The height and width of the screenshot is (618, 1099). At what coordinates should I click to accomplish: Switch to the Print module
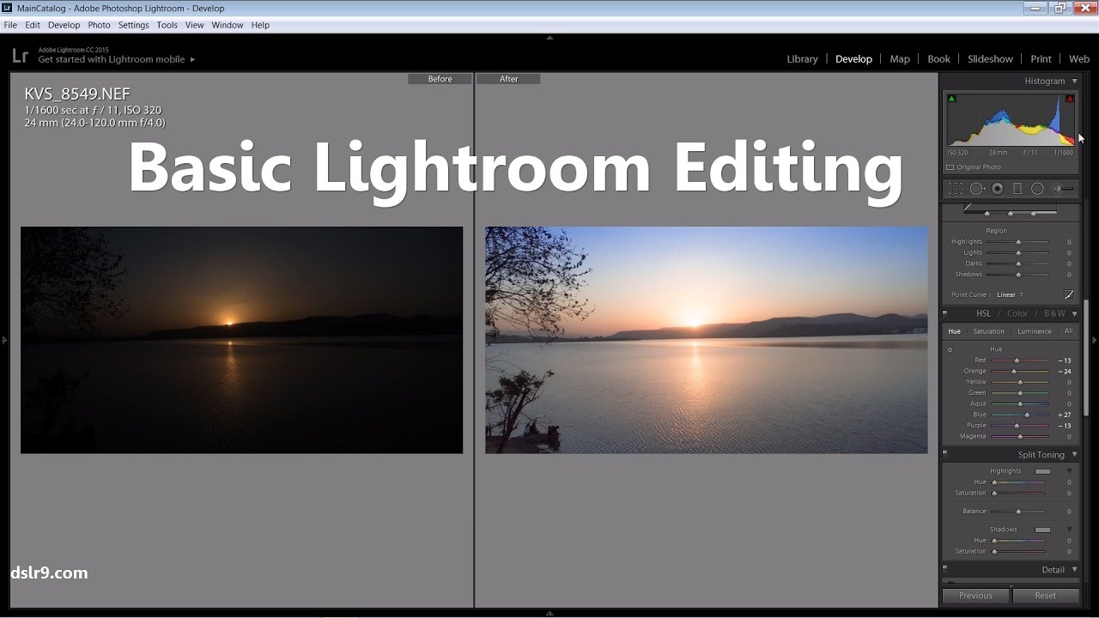[1041, 59]
